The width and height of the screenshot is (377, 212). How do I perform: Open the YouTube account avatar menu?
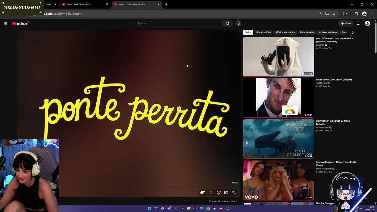pyautogui.click(x=367, y=23)
